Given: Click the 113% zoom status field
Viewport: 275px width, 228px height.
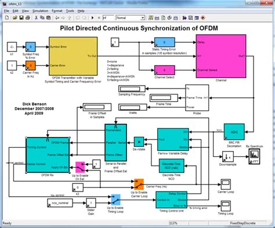Looking at the screenshot, I should click(178, 223).
